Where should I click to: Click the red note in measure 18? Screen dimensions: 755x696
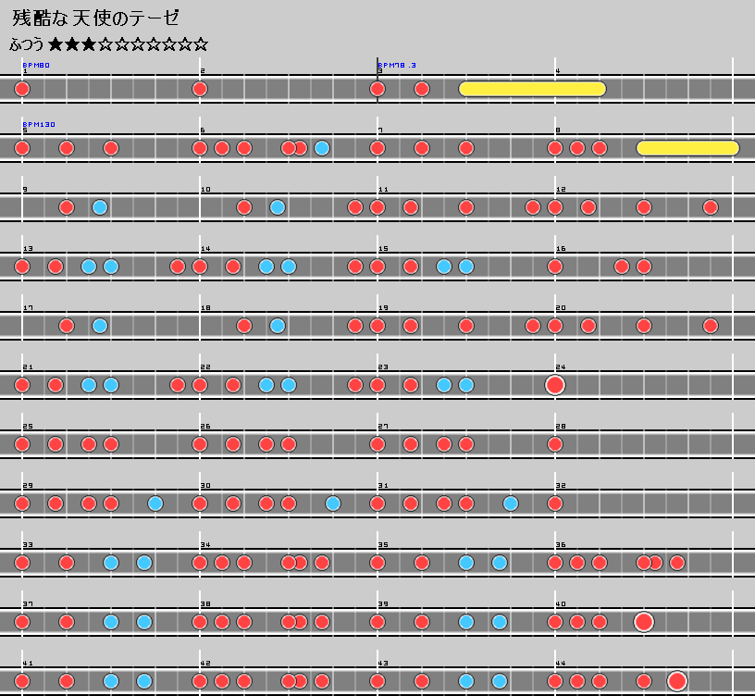click(x=244, y=326)
